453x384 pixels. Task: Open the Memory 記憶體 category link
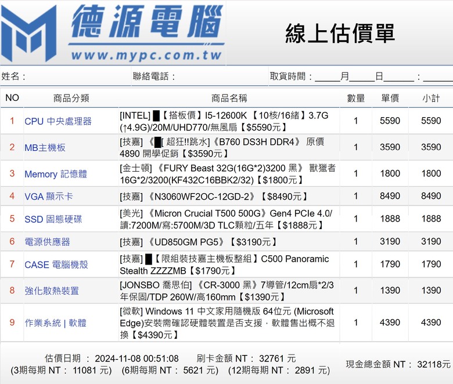pos(56,174)
